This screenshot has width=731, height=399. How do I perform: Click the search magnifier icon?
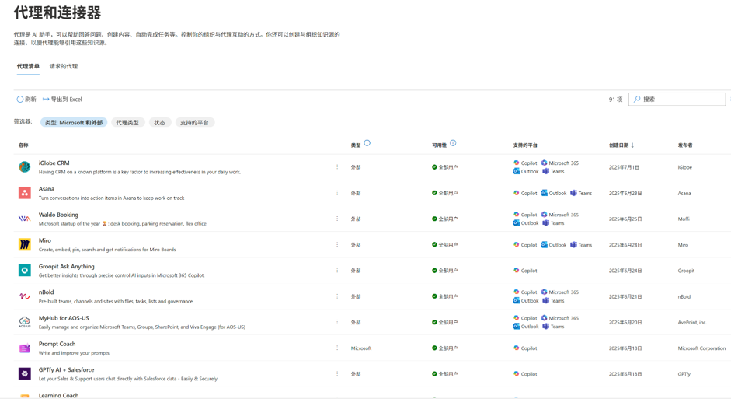[637, 100]
